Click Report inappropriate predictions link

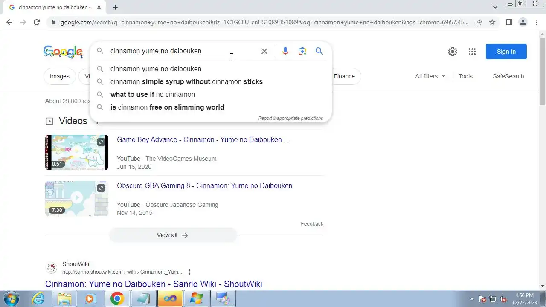(290, 118)
